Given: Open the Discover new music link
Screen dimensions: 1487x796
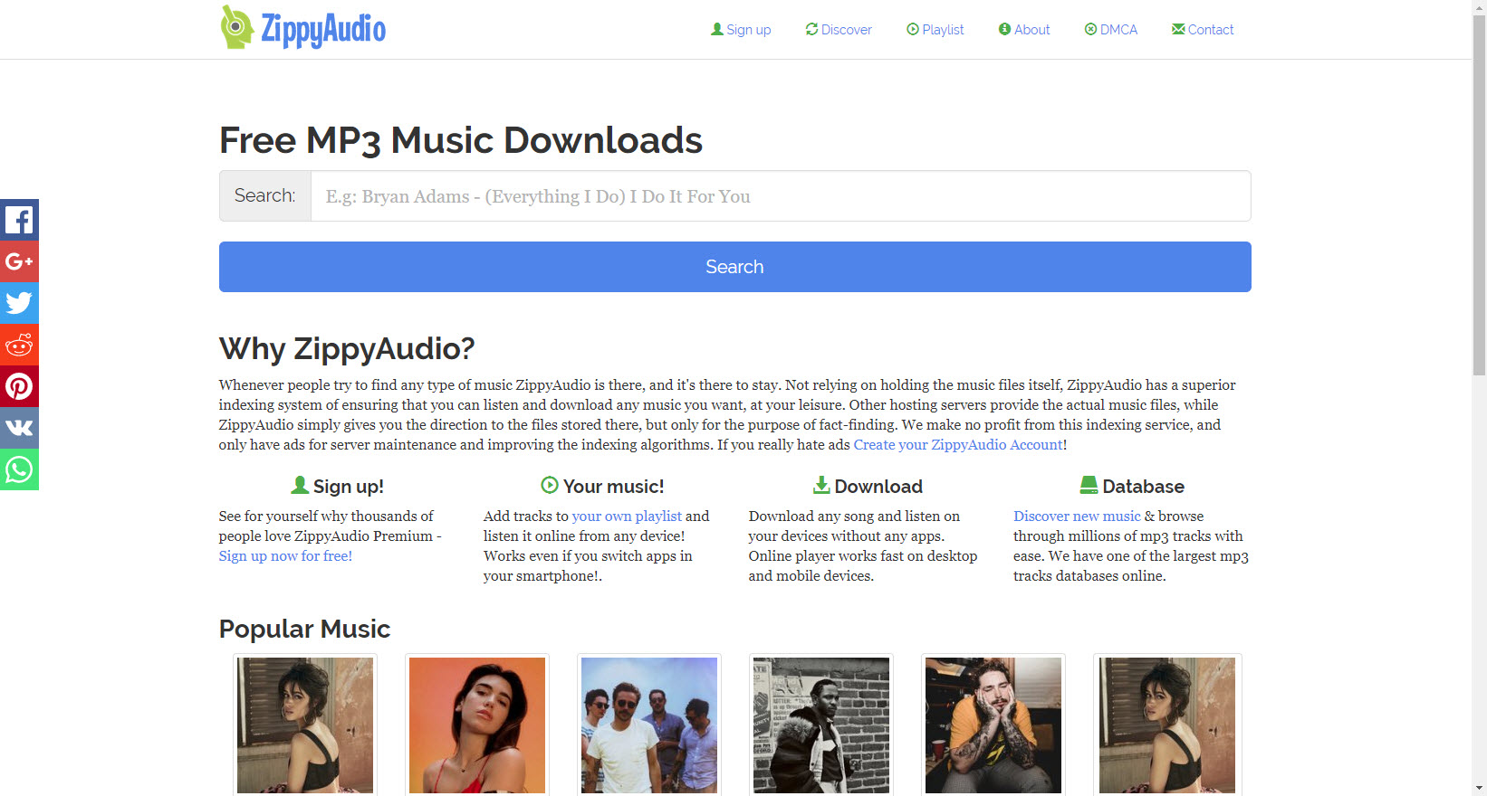Looking at the screenshot, I should click(1077, 516).
